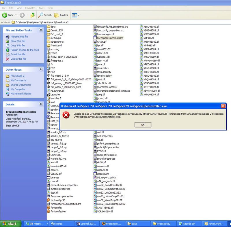Select the fs2_open_3_6_9 executable icon
Image resolution: width=231 pixels, height=227 pixels.
(x=49, y=75)
